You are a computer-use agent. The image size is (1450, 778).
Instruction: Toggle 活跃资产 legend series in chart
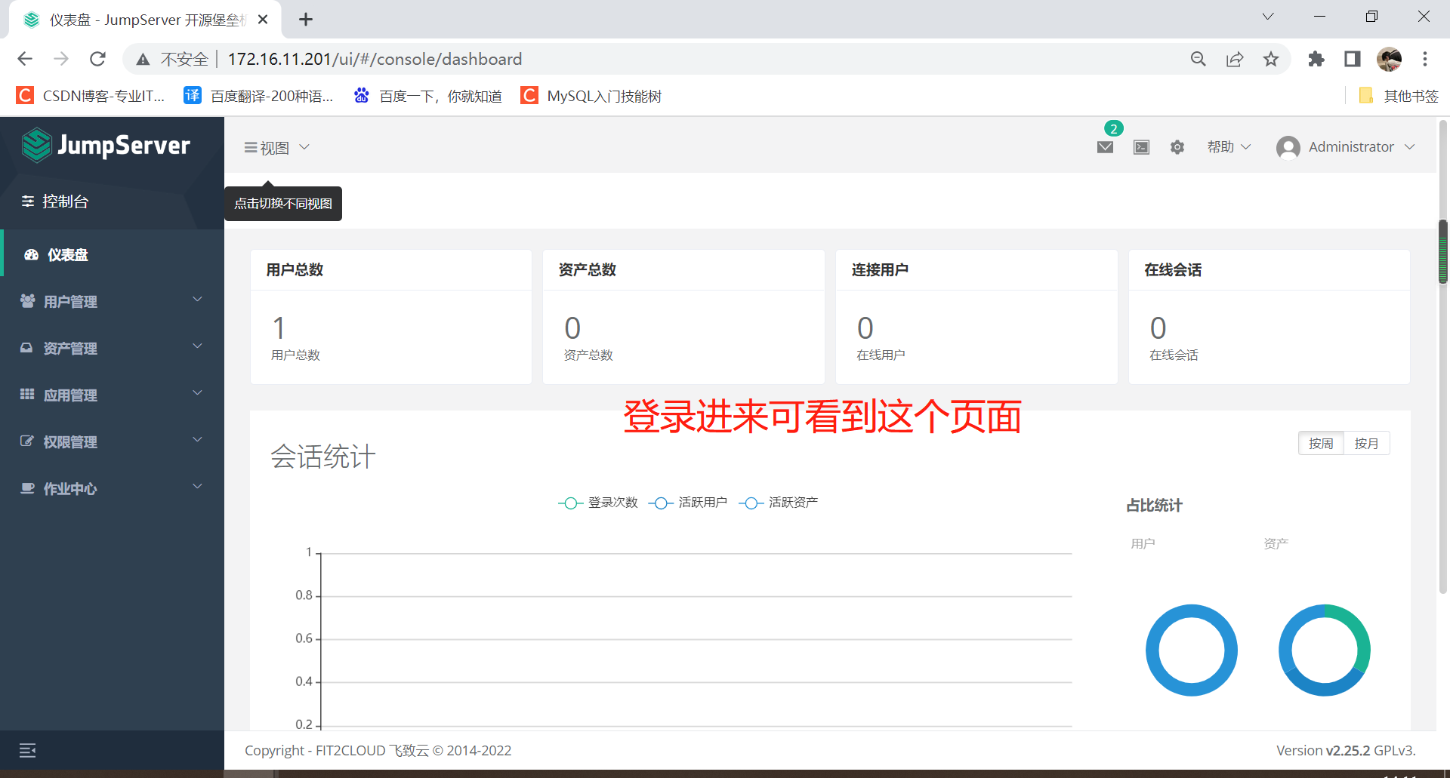point(779,503)
